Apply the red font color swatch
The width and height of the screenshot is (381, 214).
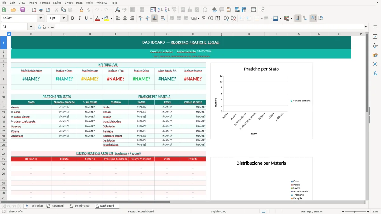tap(97, 18)
